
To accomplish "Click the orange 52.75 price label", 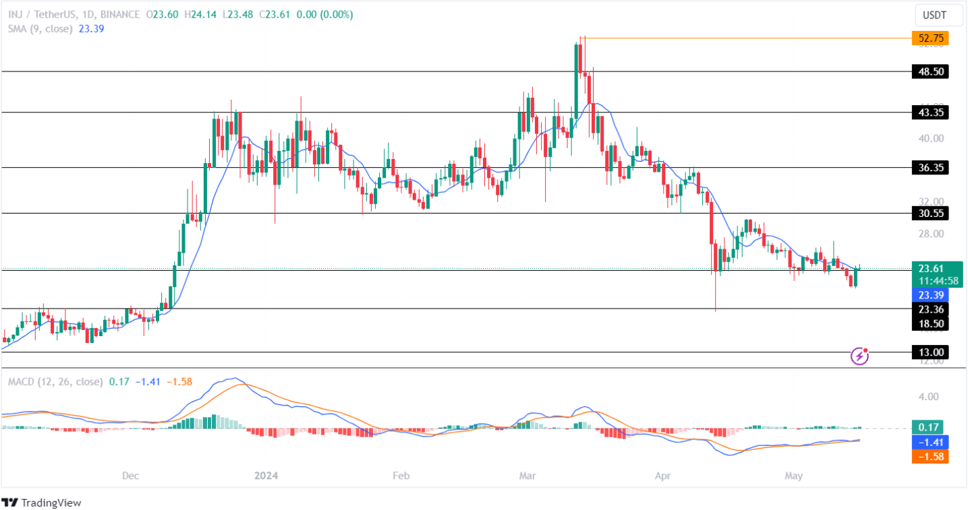I will click(x=930, y=38).
